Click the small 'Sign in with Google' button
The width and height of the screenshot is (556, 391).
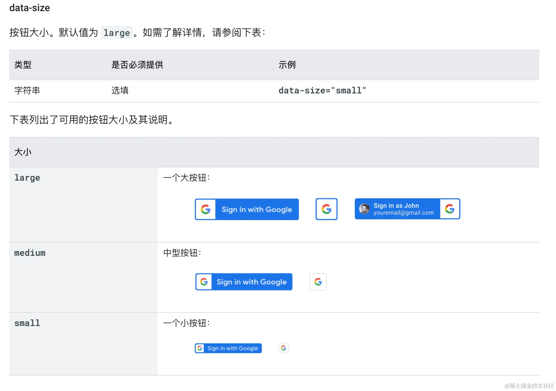pyautogui.click(x=228, y=348)
